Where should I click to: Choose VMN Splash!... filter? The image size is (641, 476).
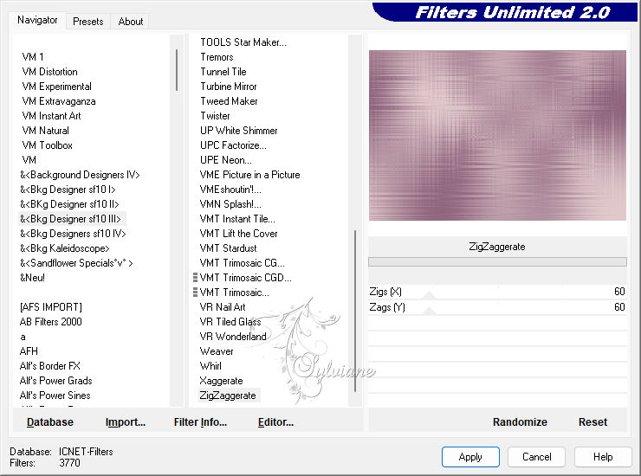[x=230, y=204]
